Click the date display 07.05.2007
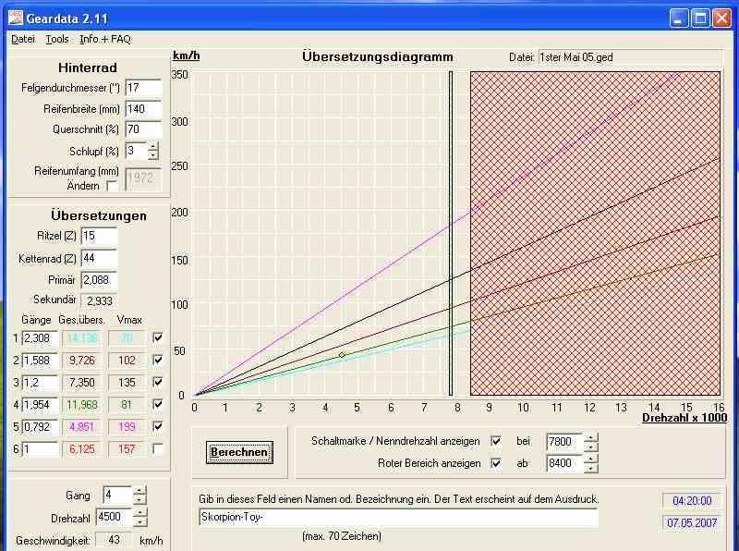 point(692,522)
